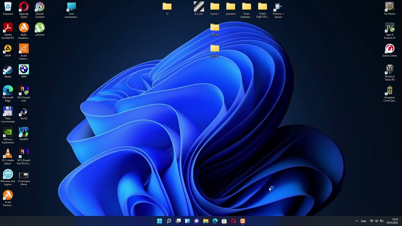This screenshot has width=402, height=226.
Task: Open Microsoft Store from the taskbar
Action: pos(224,221)
